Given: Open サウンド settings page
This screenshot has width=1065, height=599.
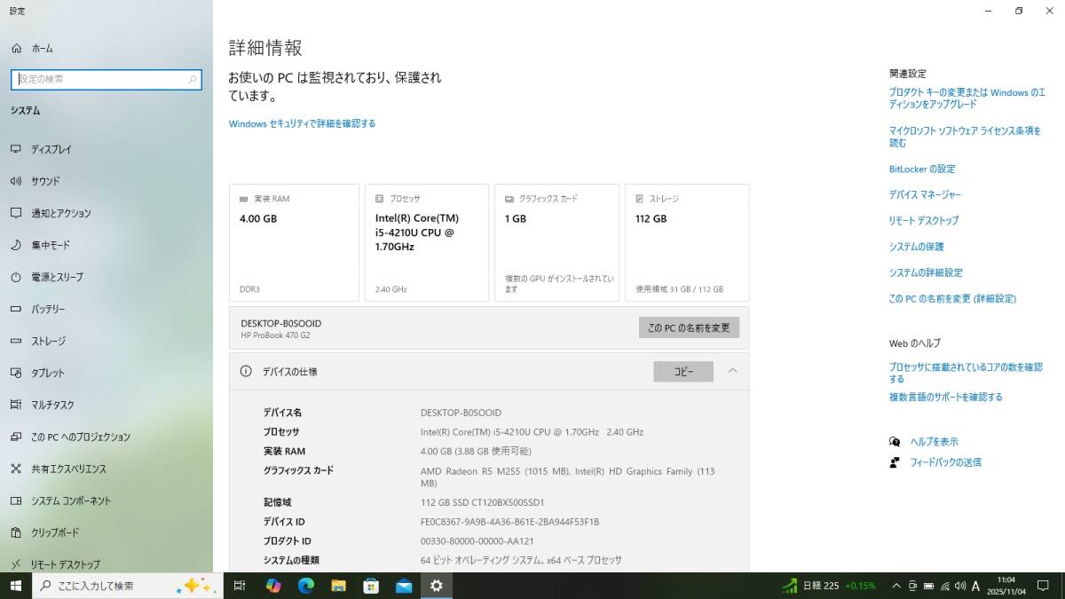Looking at the screenshot, I should click(106, 181).
